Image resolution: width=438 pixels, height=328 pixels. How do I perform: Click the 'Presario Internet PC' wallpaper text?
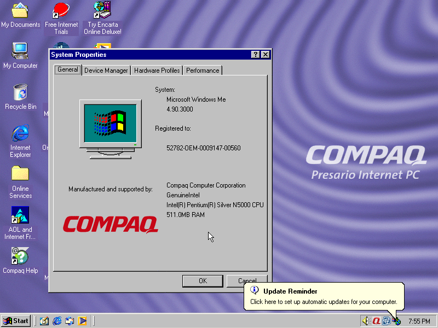pos(365,175)
